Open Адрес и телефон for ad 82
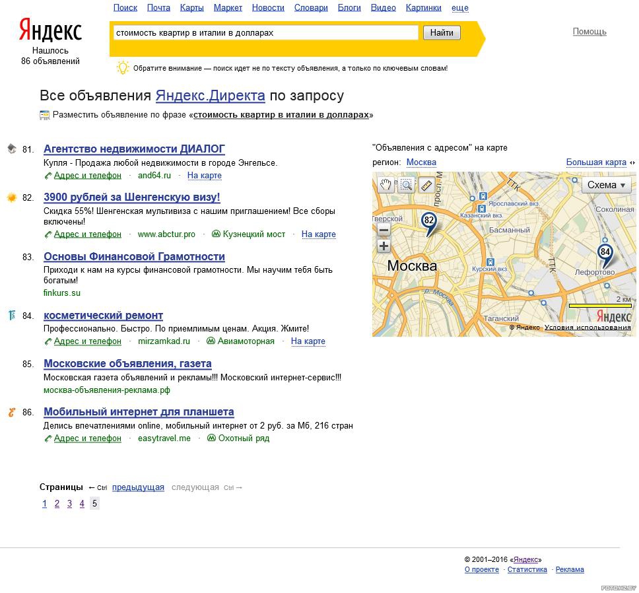 [x=87, y=234]
